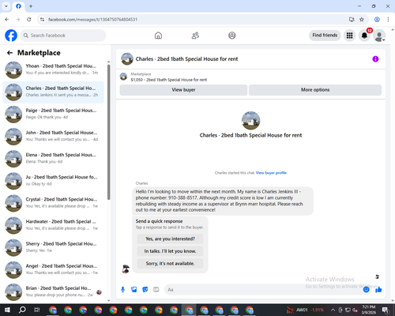Click the browser address bar URL
This screenshot has width=395, height=316.
pos(92,20)
